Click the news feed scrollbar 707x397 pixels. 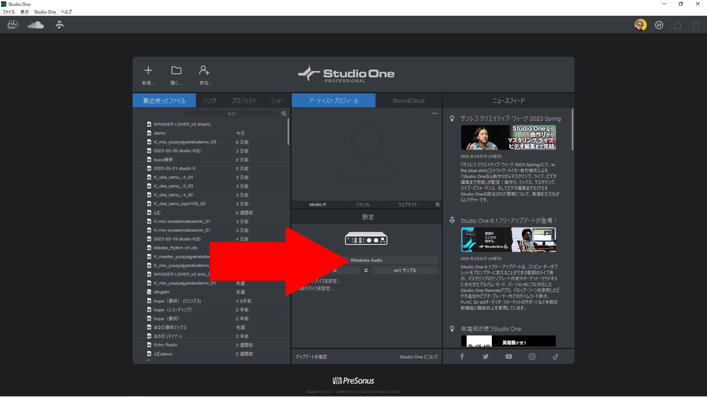573,128
